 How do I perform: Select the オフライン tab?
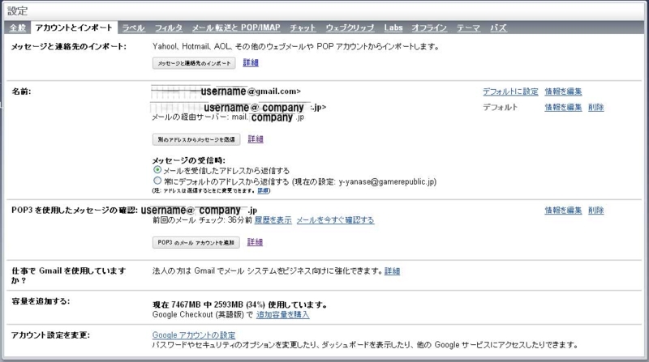(x=429, y=28)
